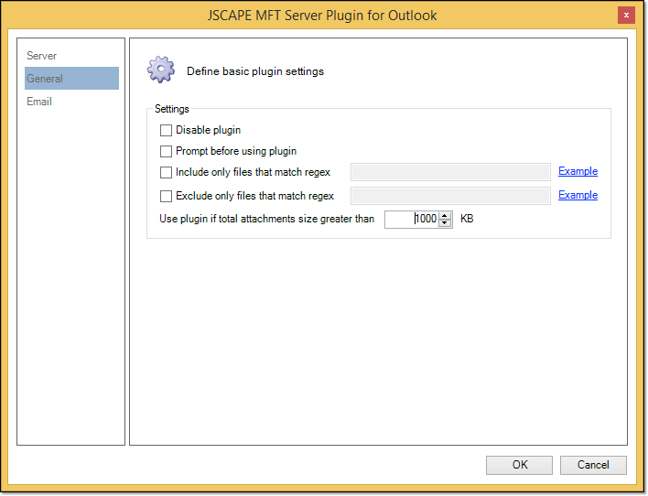Decrease attachment size with down arrow
This screenshot has width=648, height=496.
coord(445,223)
